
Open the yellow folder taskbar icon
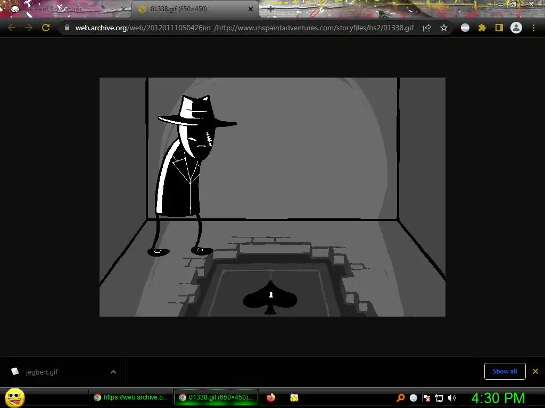(294, 397)
